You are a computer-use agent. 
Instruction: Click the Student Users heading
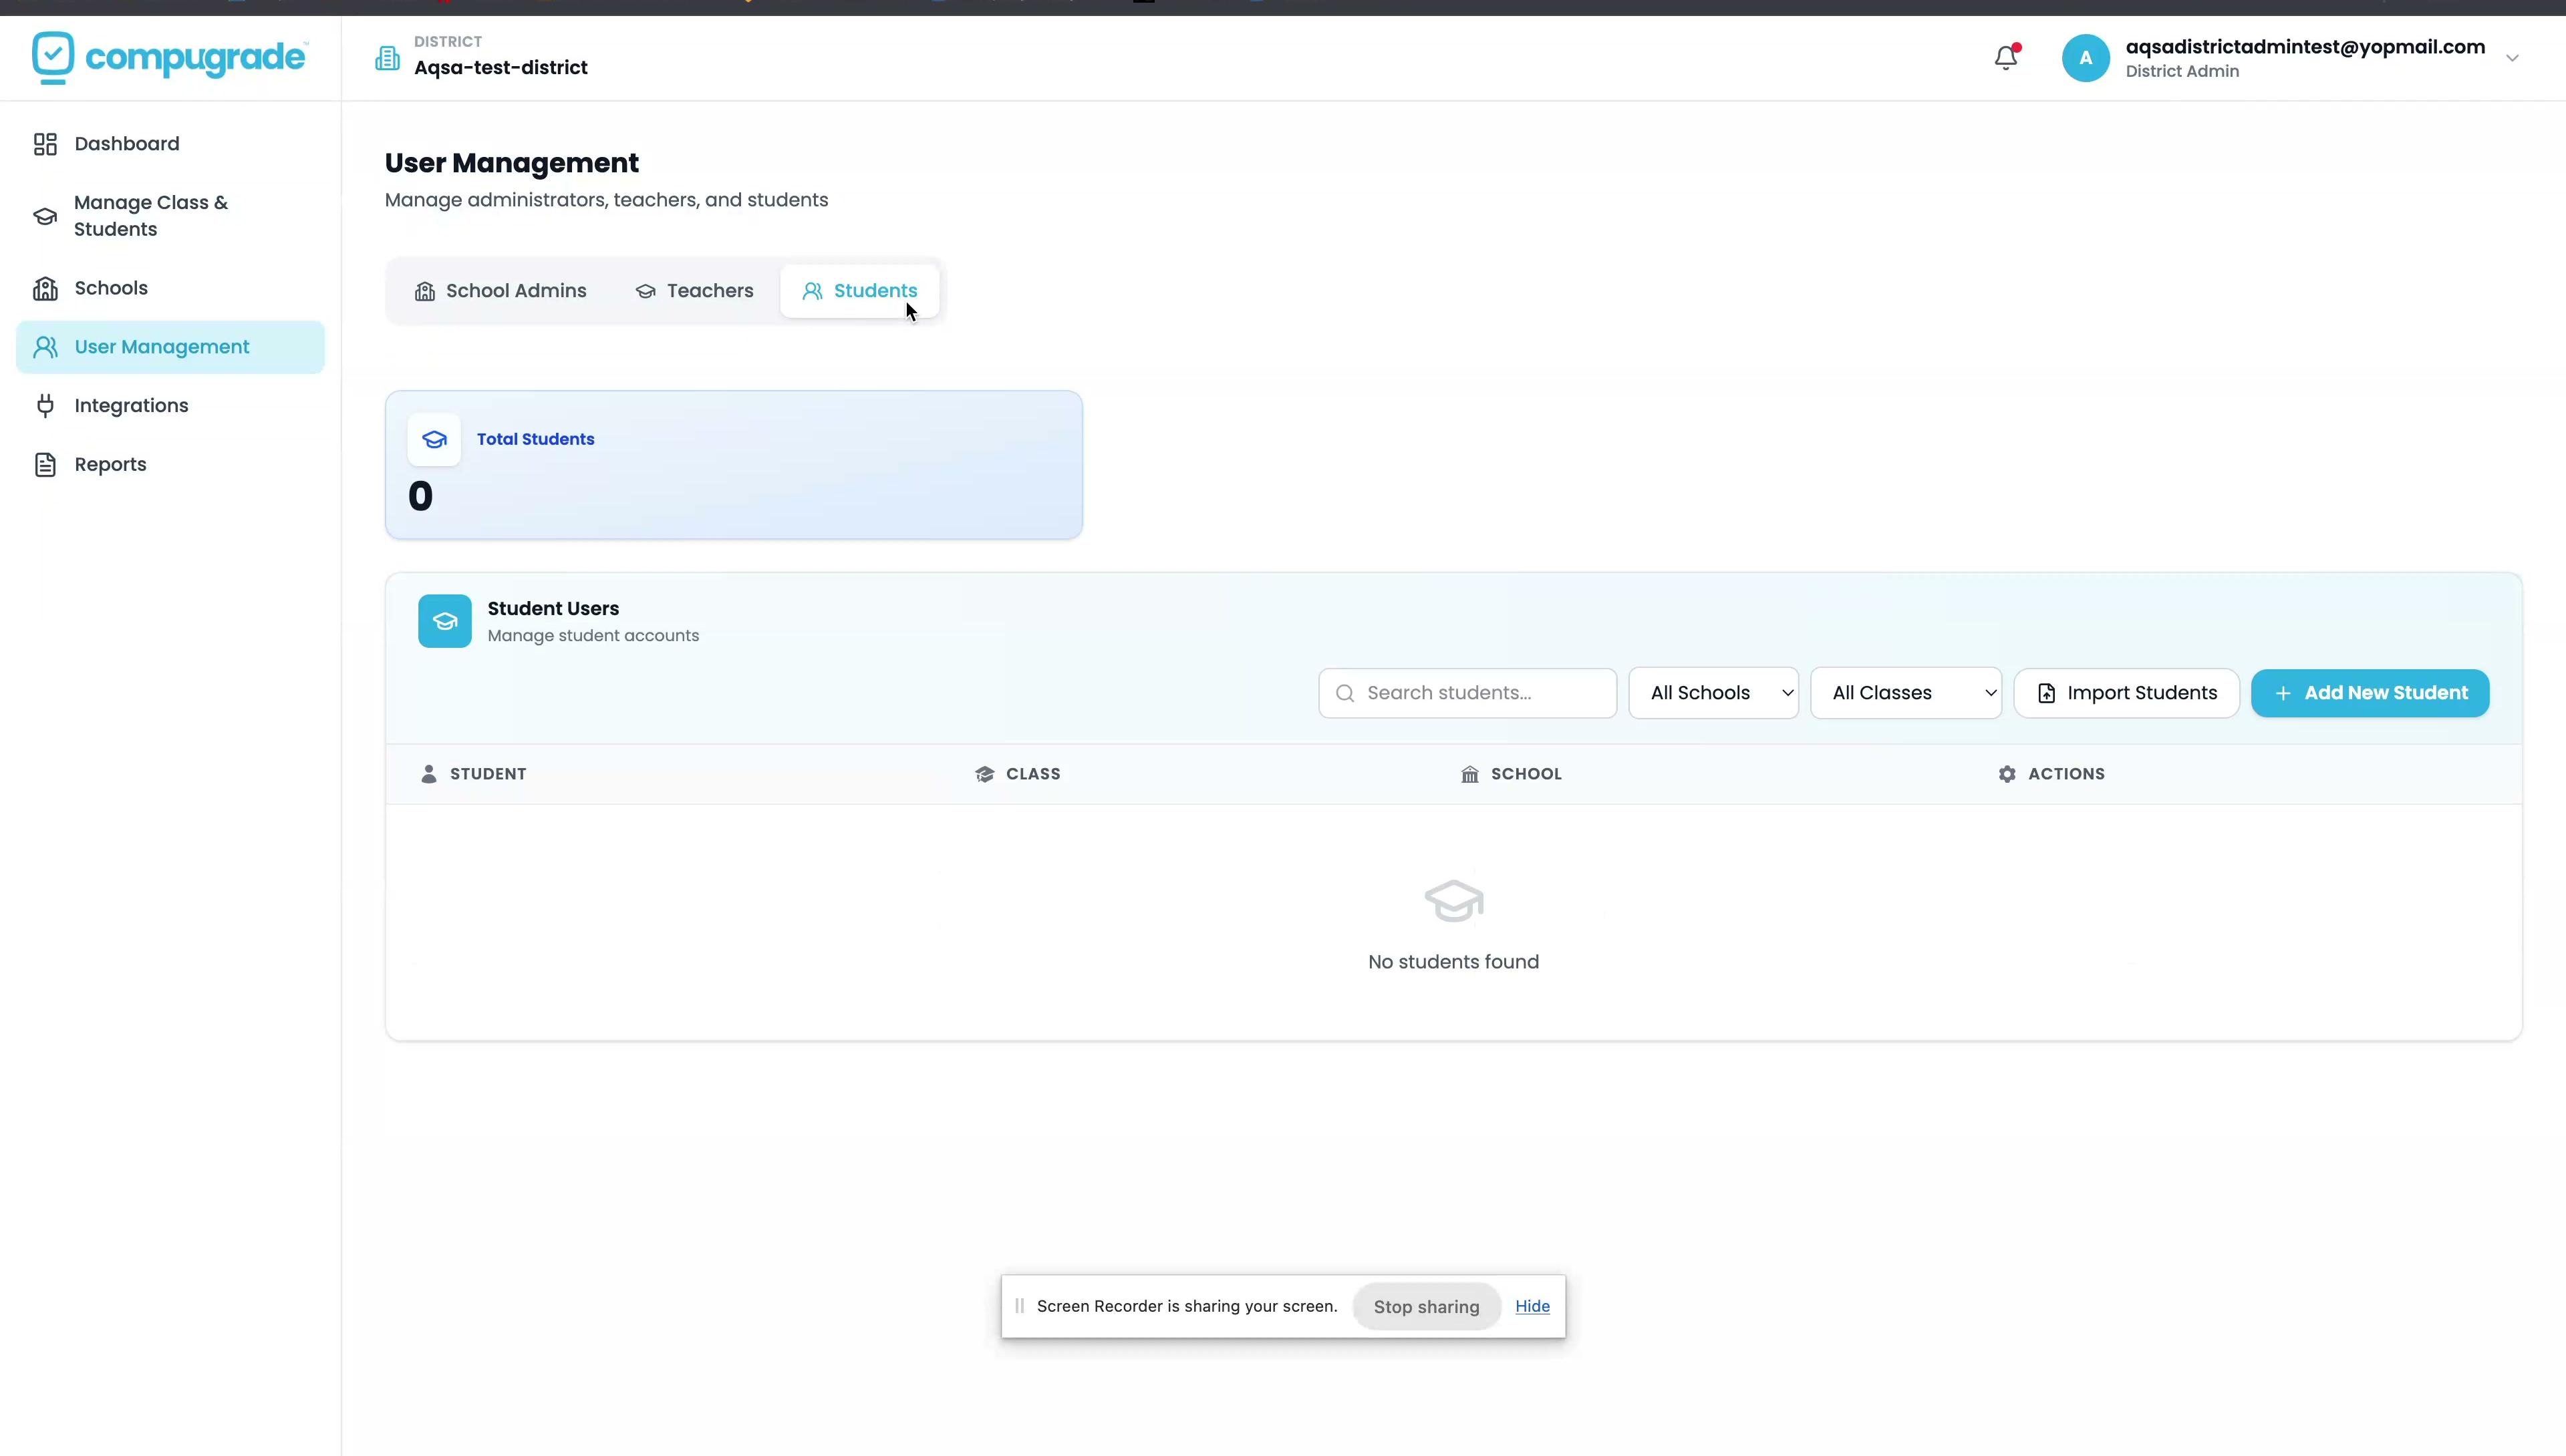(x=553, y=609)
